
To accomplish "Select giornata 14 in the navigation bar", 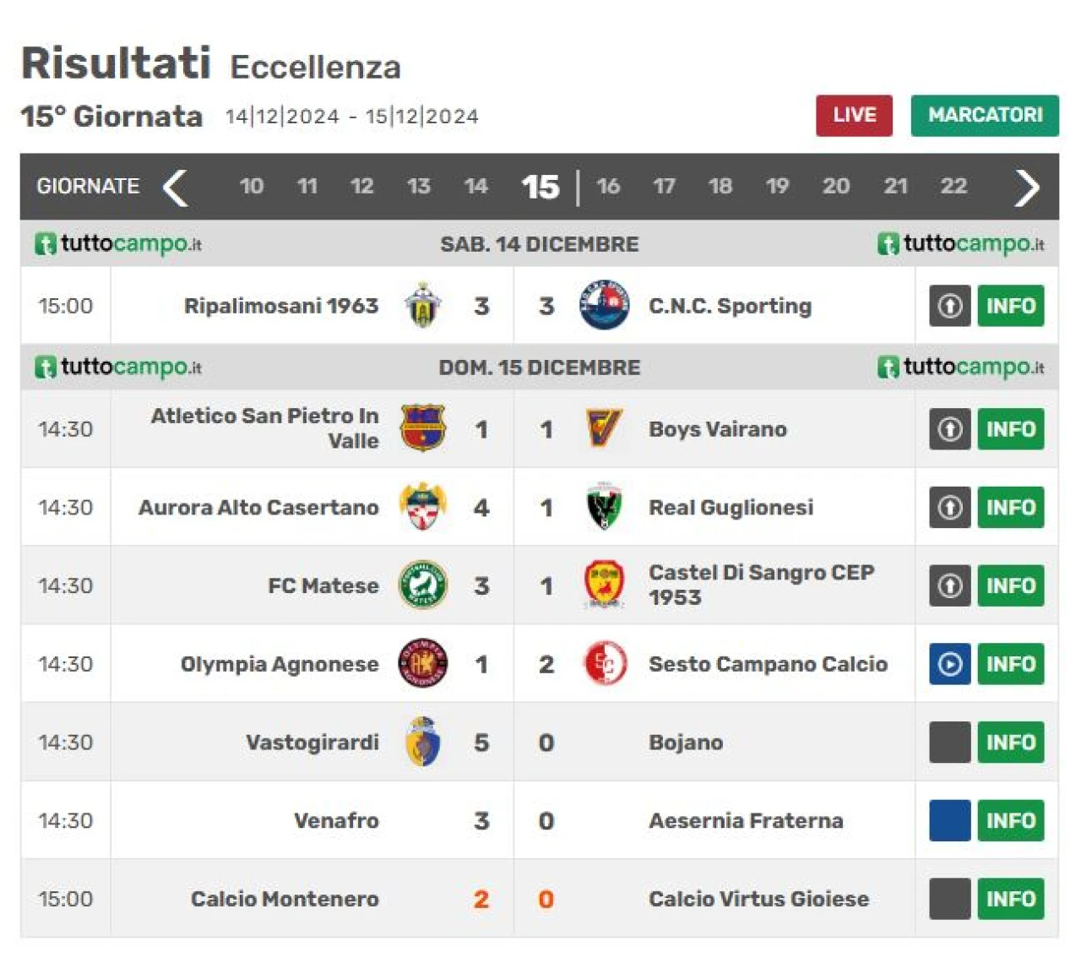I will 475,187.
